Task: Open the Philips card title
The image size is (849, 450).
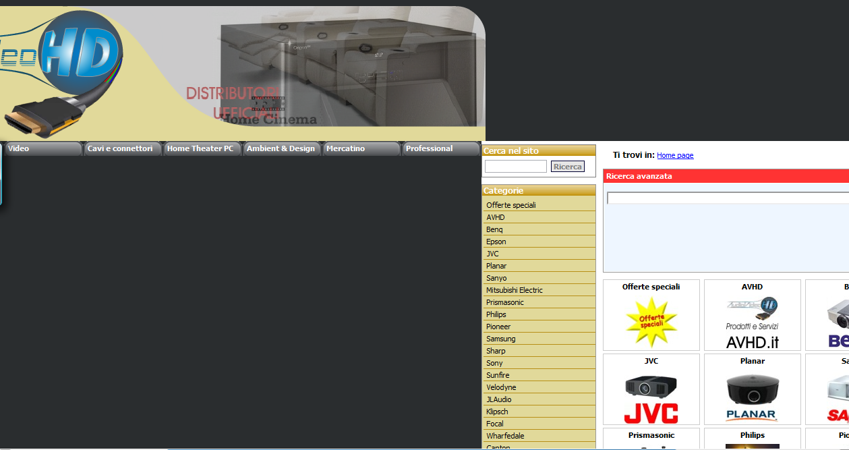Action: pyautogui.click(x=753, y=435)
